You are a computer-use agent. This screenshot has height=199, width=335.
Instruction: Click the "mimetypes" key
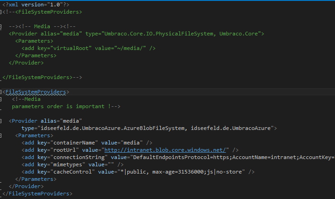click(x=68, y=164)
